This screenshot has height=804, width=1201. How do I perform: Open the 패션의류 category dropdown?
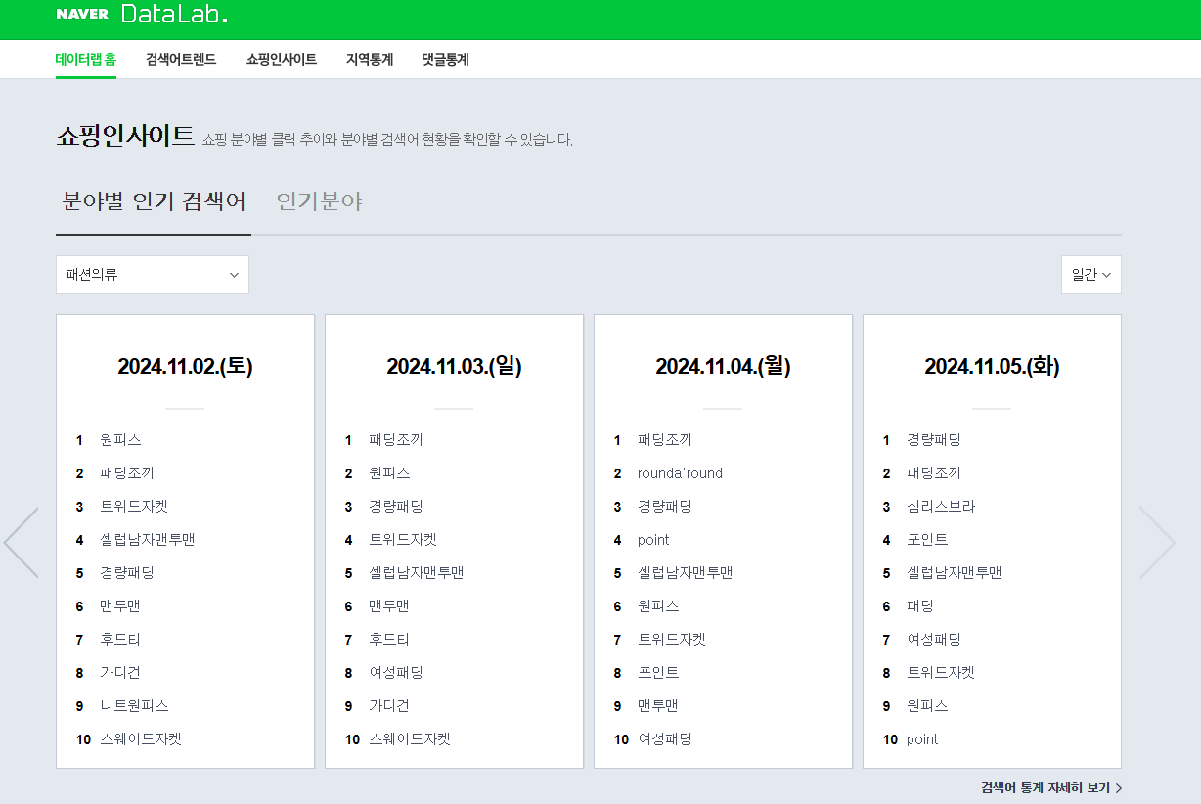click(x=153, y=275)
